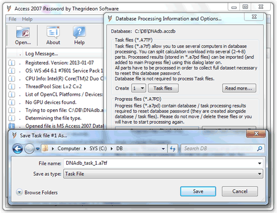
Task: Click info icon beside 'Opened file is MS Access'
Action: pos(12,126)
